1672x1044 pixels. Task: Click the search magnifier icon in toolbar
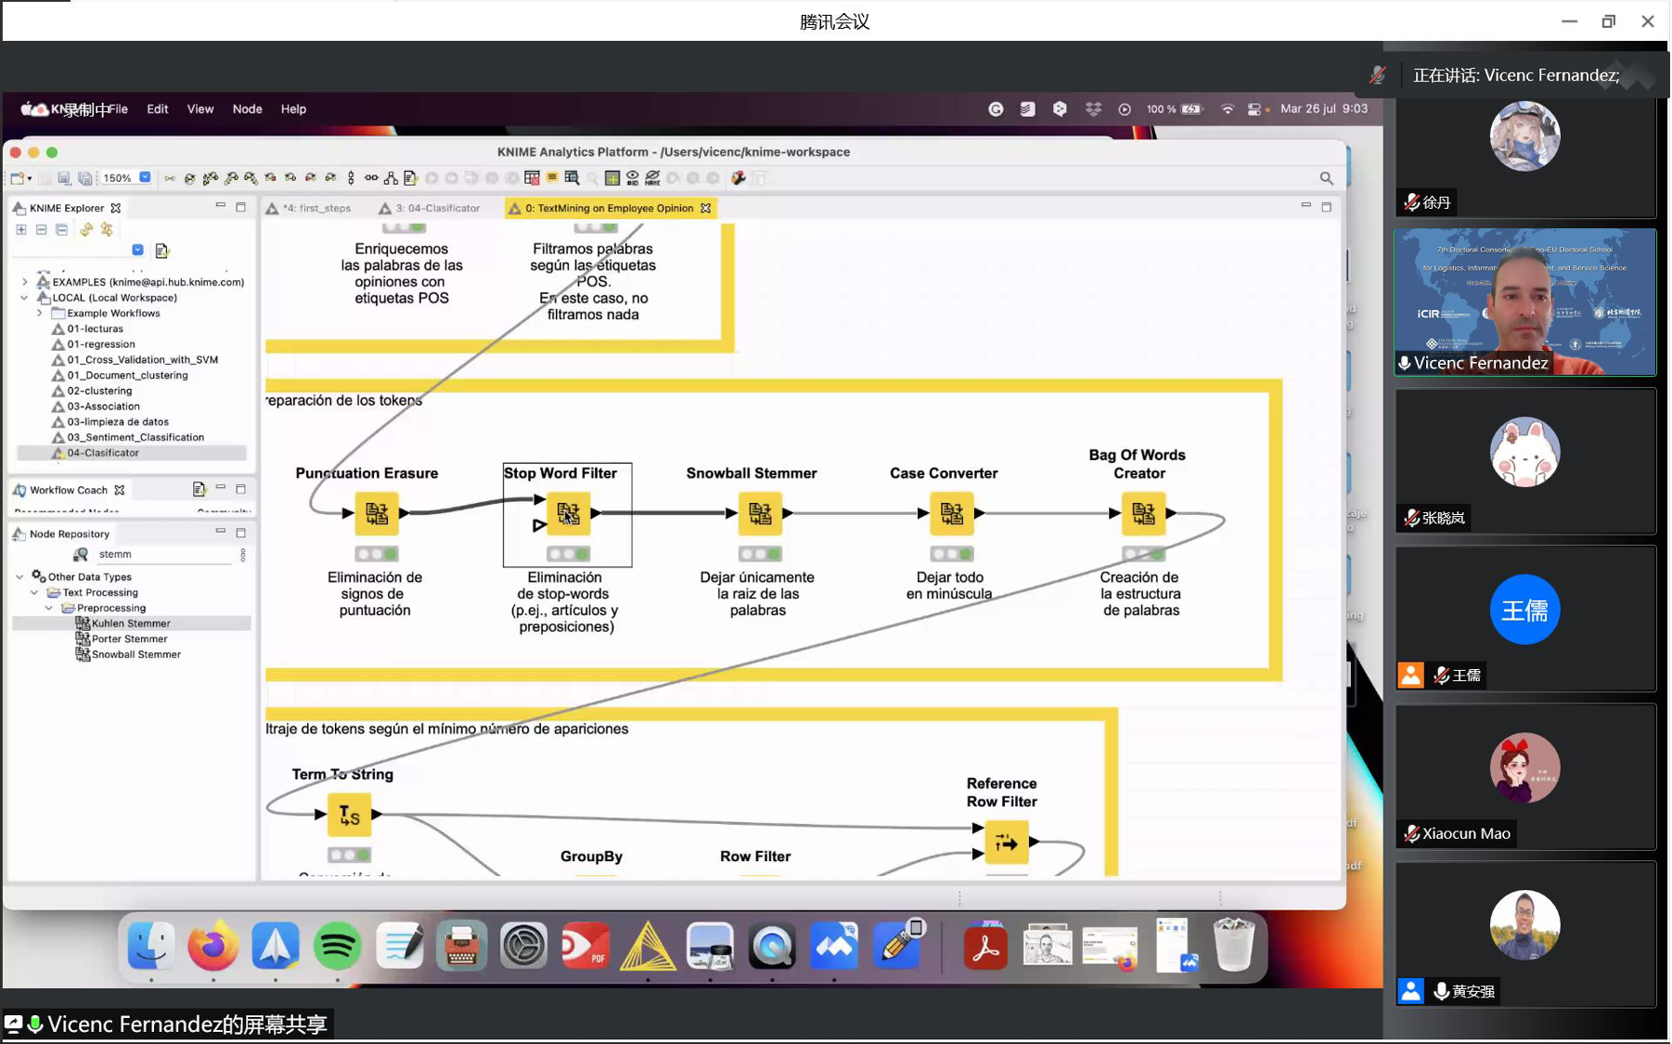coord(1326,178)
